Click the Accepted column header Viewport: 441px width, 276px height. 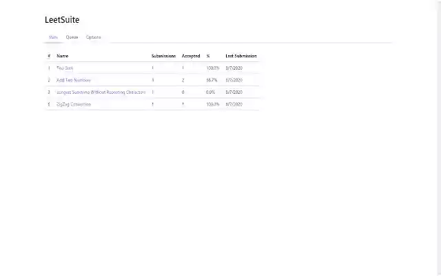[191, 56]
